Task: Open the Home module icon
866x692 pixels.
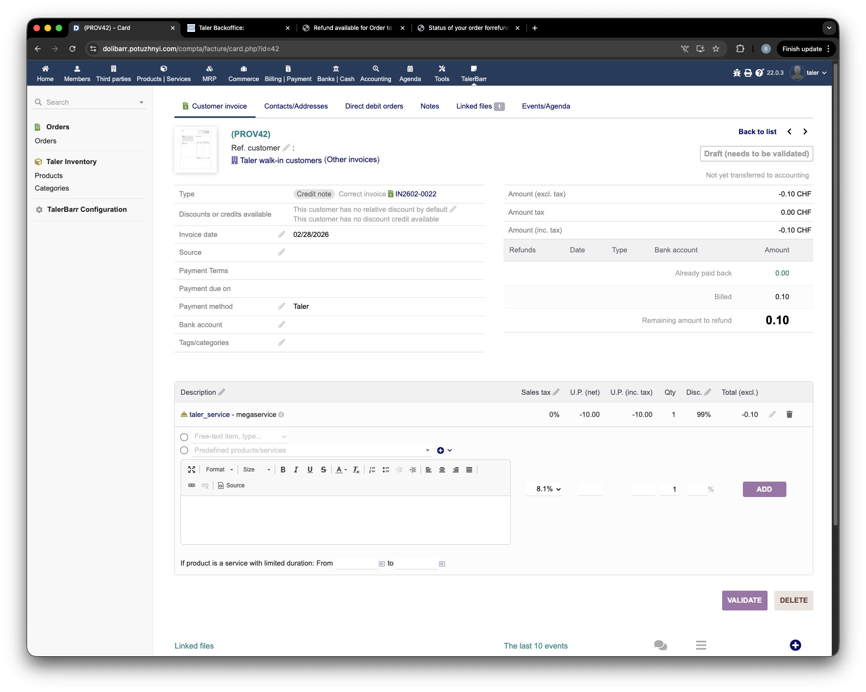Action: (x=45, y=73)
